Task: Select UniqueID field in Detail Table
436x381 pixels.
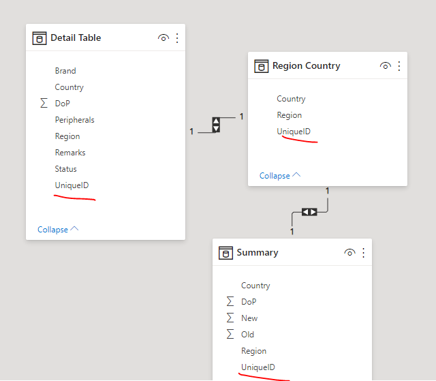Action: tap(72, 185)
